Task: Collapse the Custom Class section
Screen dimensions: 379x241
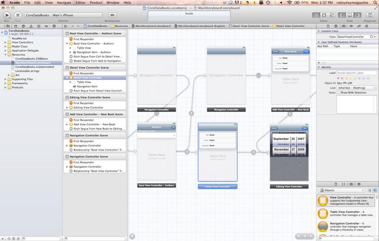Action: [319, 31]
